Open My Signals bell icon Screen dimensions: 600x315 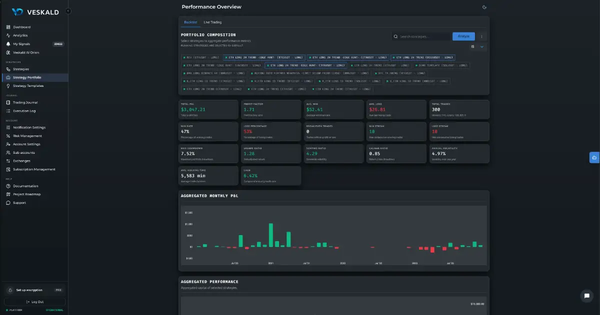coord(8,44)
